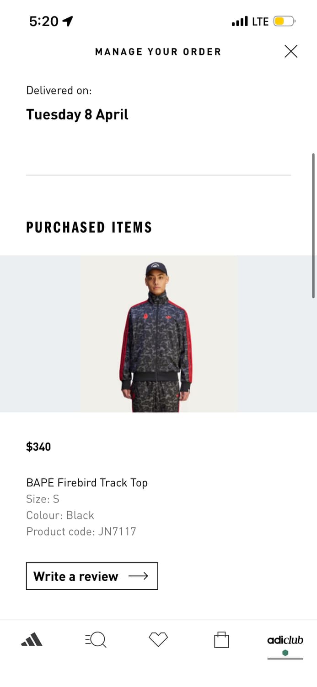This screenshot has height=687, width=317.
Task: Tap the Purchased Items heading
Action: pyautogui.click(x=89, y=227)
